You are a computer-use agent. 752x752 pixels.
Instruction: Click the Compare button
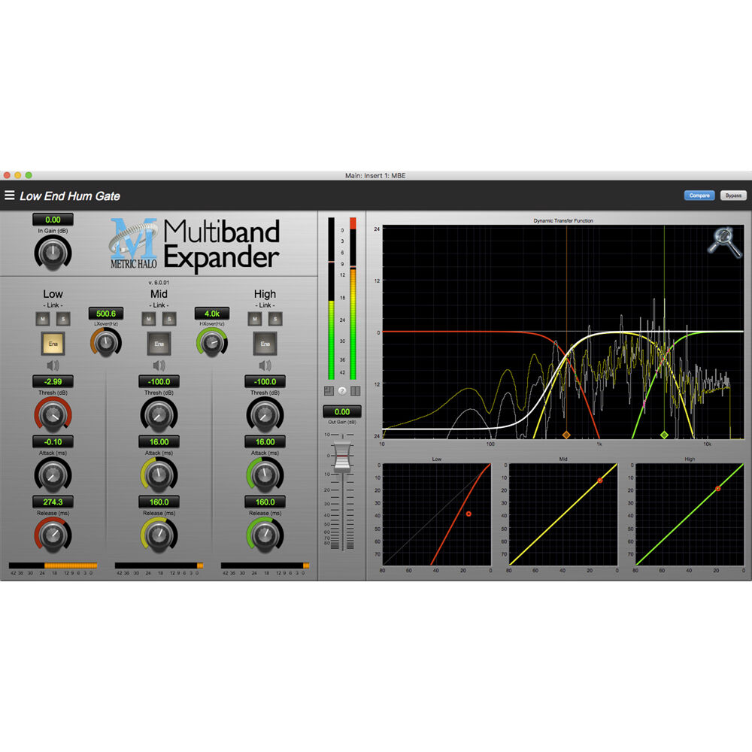[x=699, y=196]
